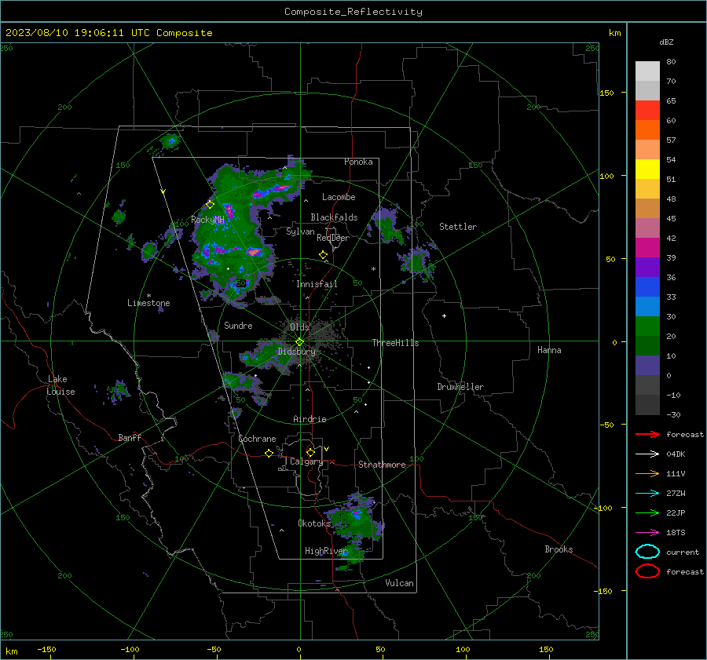The width and height of the screenshot is (707, 660).
Task: Click the green 22JP arrow icon
Action: tap(647, 512)
